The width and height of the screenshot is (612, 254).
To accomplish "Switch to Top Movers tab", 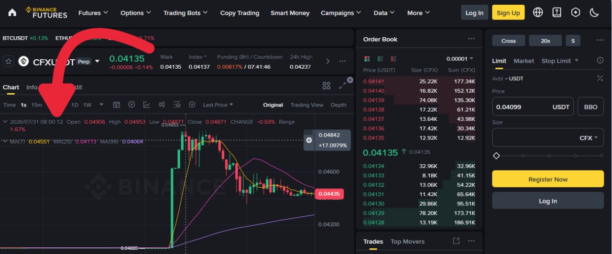I will 407,242.
